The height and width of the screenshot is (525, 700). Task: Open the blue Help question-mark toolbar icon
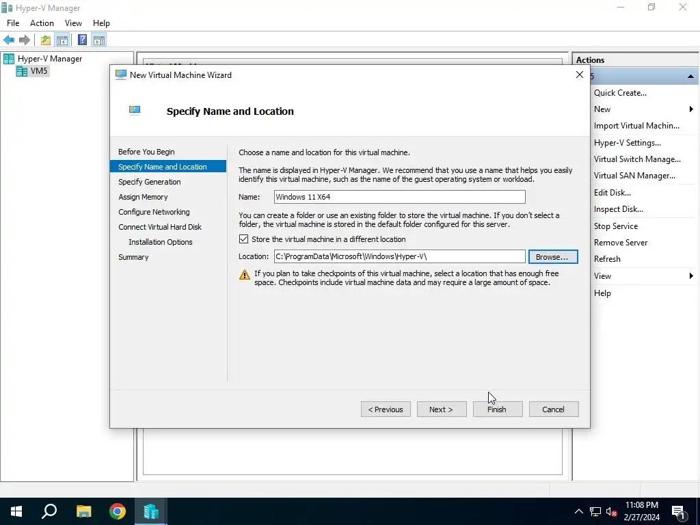click(83, 40)
